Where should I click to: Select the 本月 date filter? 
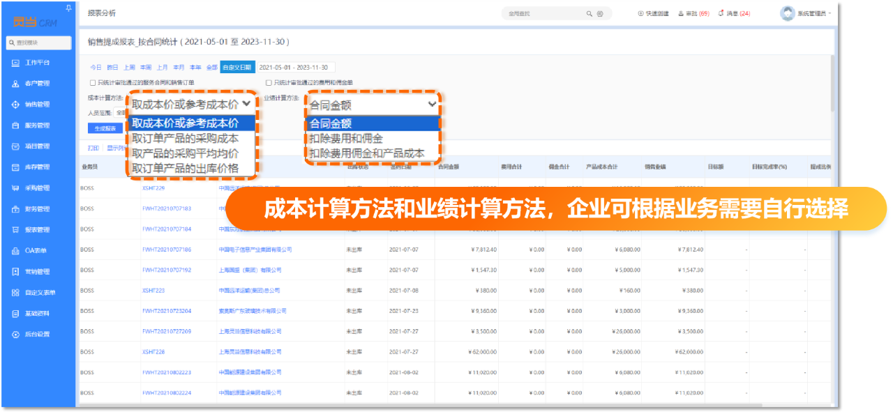[x=179, y=68]
